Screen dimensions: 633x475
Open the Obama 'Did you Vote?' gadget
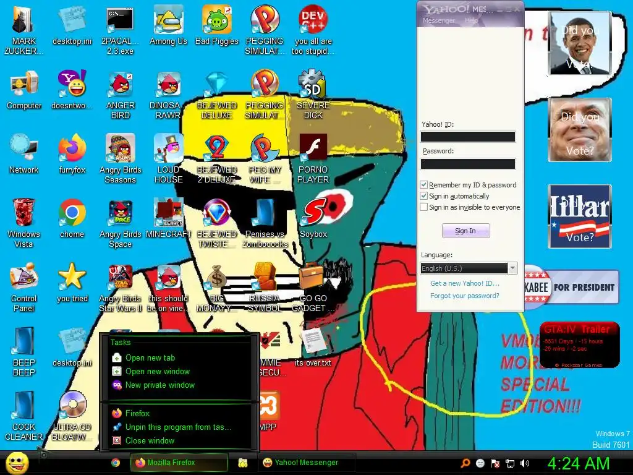tap(580, 43)
